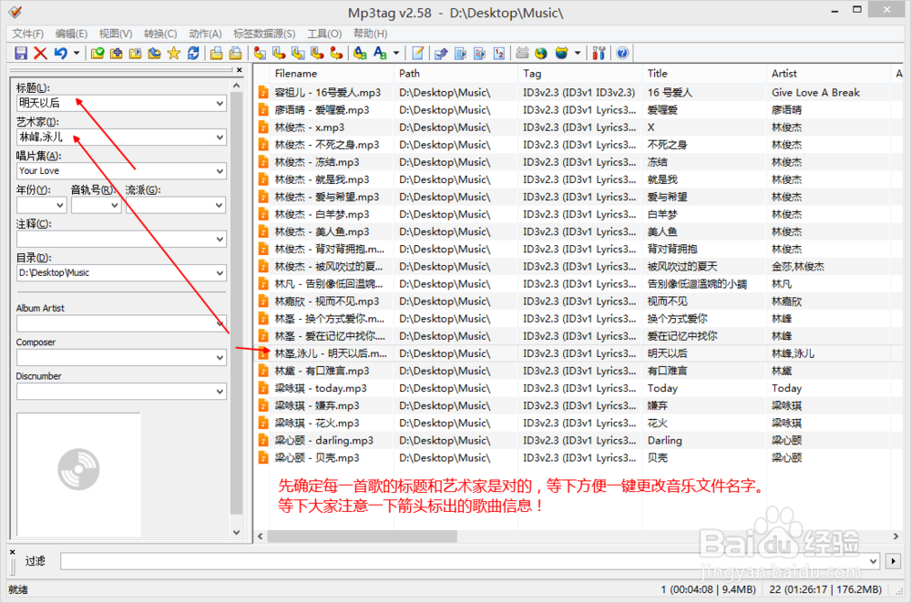The image size is (911, 603).
Task: Open the Actions dropdown arrow in toolbar
Action: [396, 54]
